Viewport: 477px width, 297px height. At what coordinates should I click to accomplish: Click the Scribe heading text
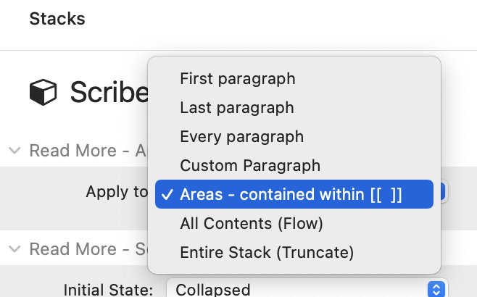(109, 92)
